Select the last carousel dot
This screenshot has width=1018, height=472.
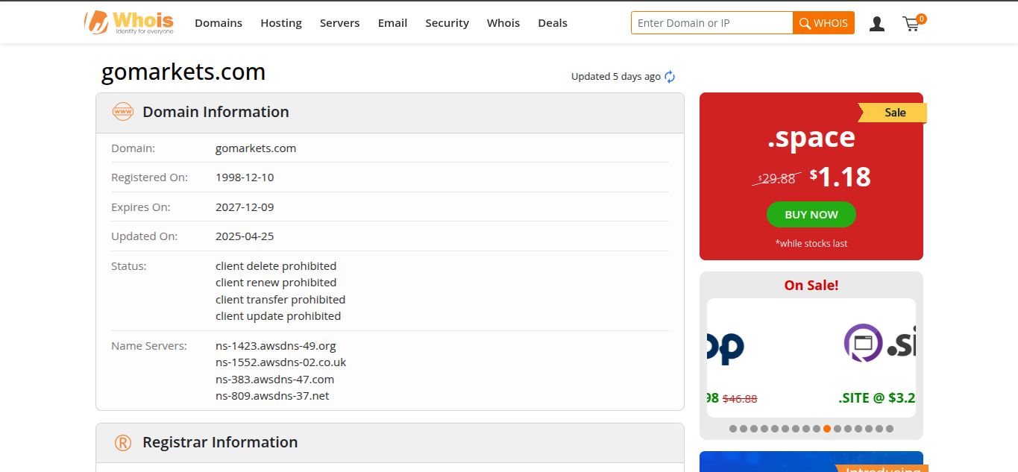tap(890, 429)
